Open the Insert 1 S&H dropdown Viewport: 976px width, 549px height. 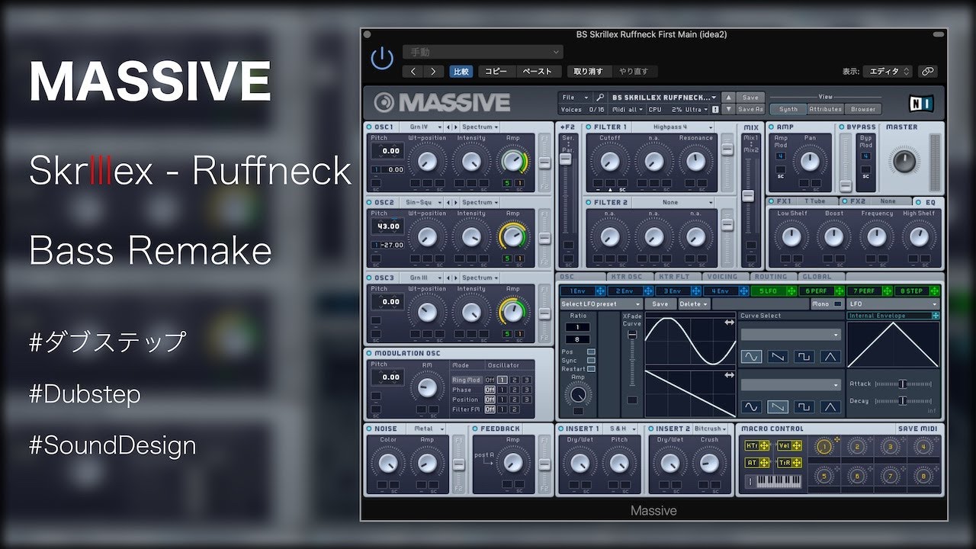tap(622, 429)
